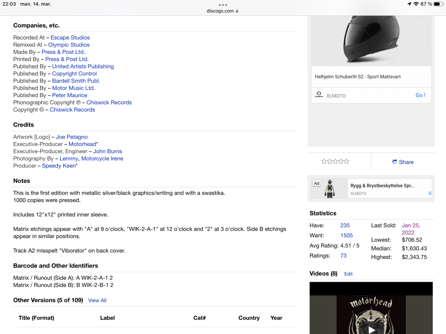This screenshot has width=446, height=334.
Task: Click the lock icon next to discogs.com
Action: 237,11
